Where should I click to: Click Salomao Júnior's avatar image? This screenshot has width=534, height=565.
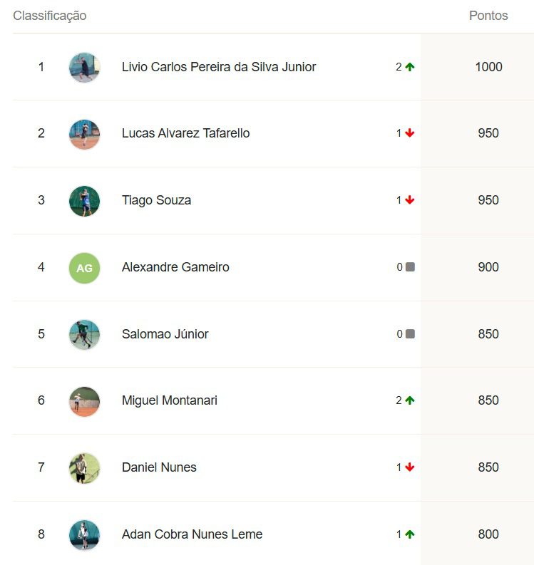84,335
